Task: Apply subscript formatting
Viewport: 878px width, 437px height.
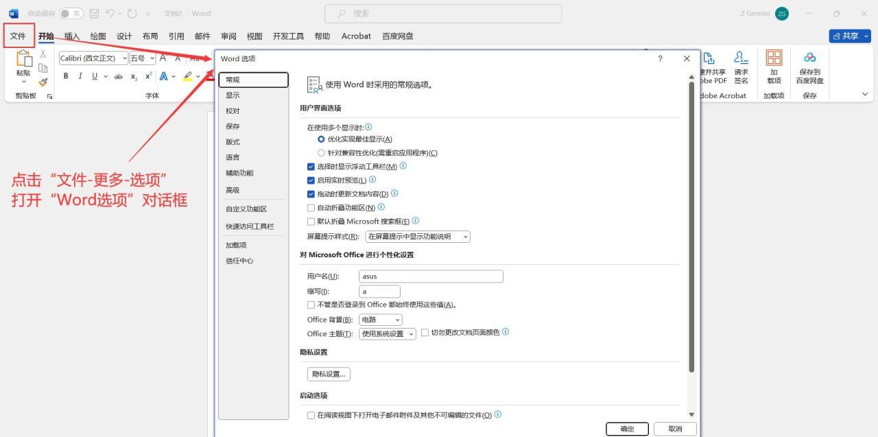Action: click(x=134, y=76)
